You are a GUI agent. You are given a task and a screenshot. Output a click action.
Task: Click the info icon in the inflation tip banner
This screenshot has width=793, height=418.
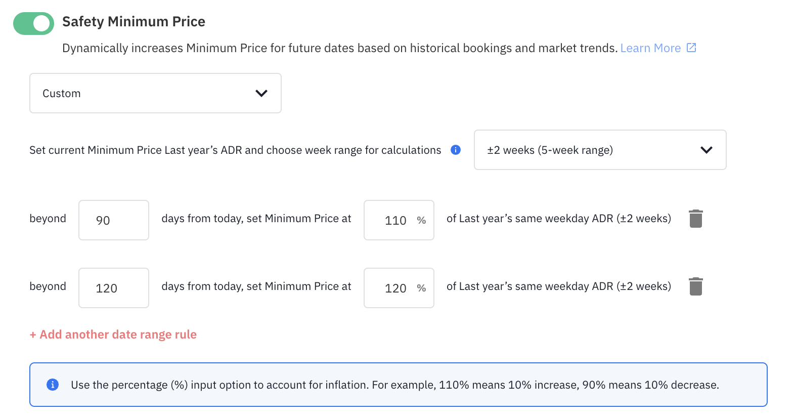(53, 385)
